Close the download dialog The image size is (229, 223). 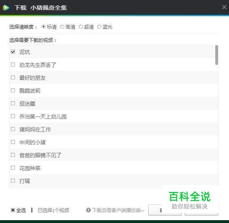click(224, 7)
